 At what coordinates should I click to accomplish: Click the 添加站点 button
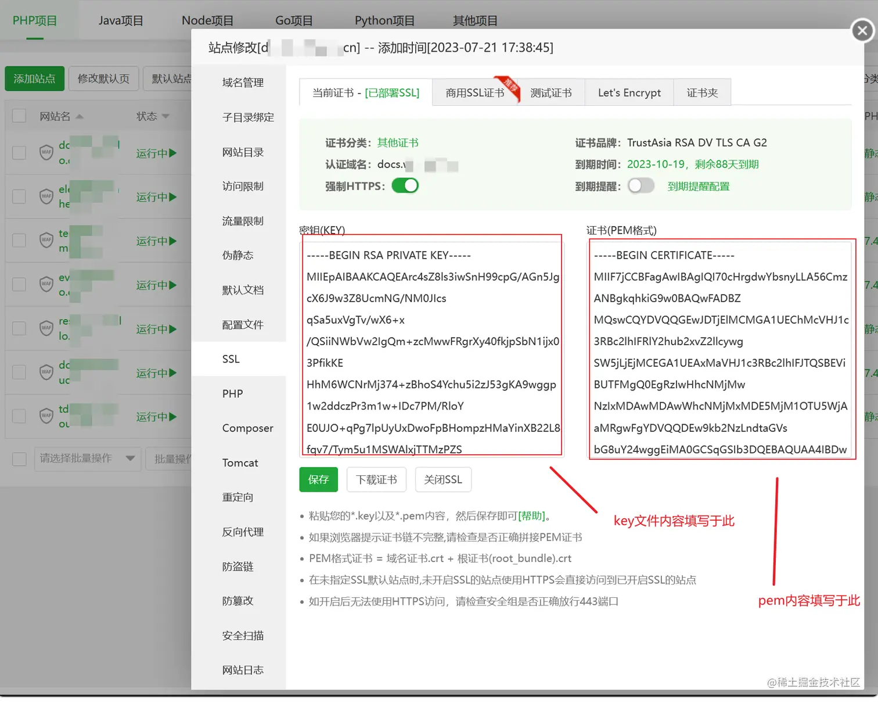point(34,78)
